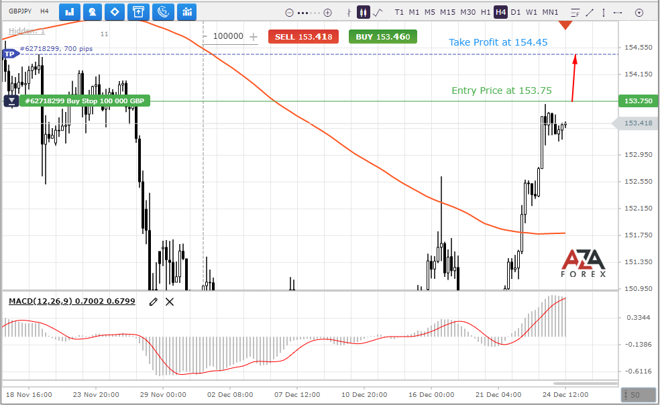Screen dimensions: 660x405
Task: Select W1 weekly timeframe
Action: click(x=532, y=12)
